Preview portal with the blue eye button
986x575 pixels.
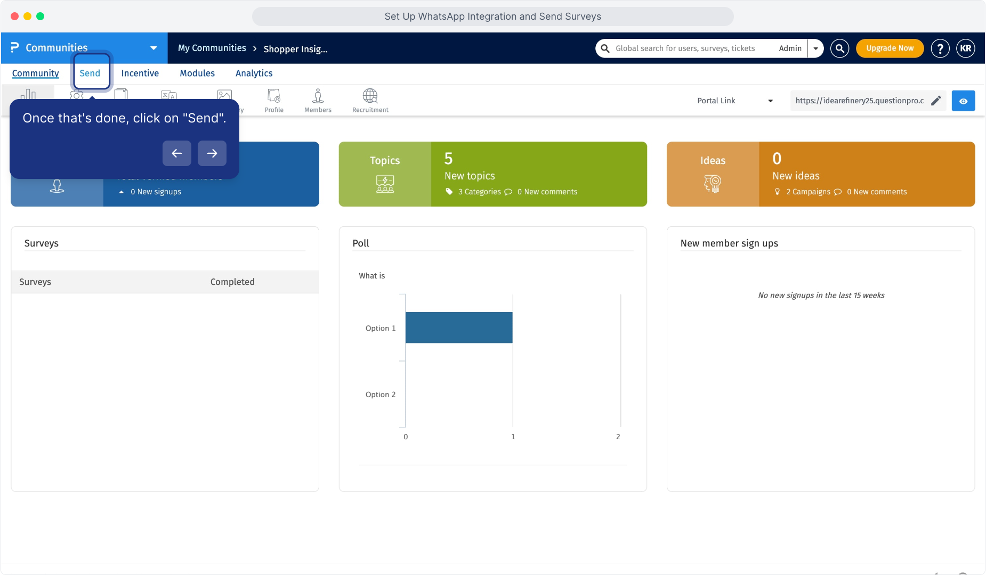coord(964,101)
